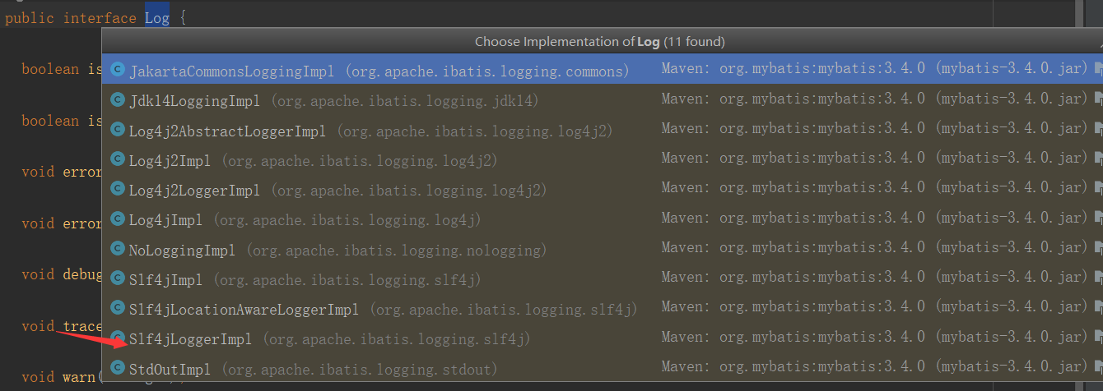Image resolution: width=1103 pixels, height=391 pixels.
Task: Click class icon beside JakartaCommonsLoggingImpl
Action: coord(117,70)
